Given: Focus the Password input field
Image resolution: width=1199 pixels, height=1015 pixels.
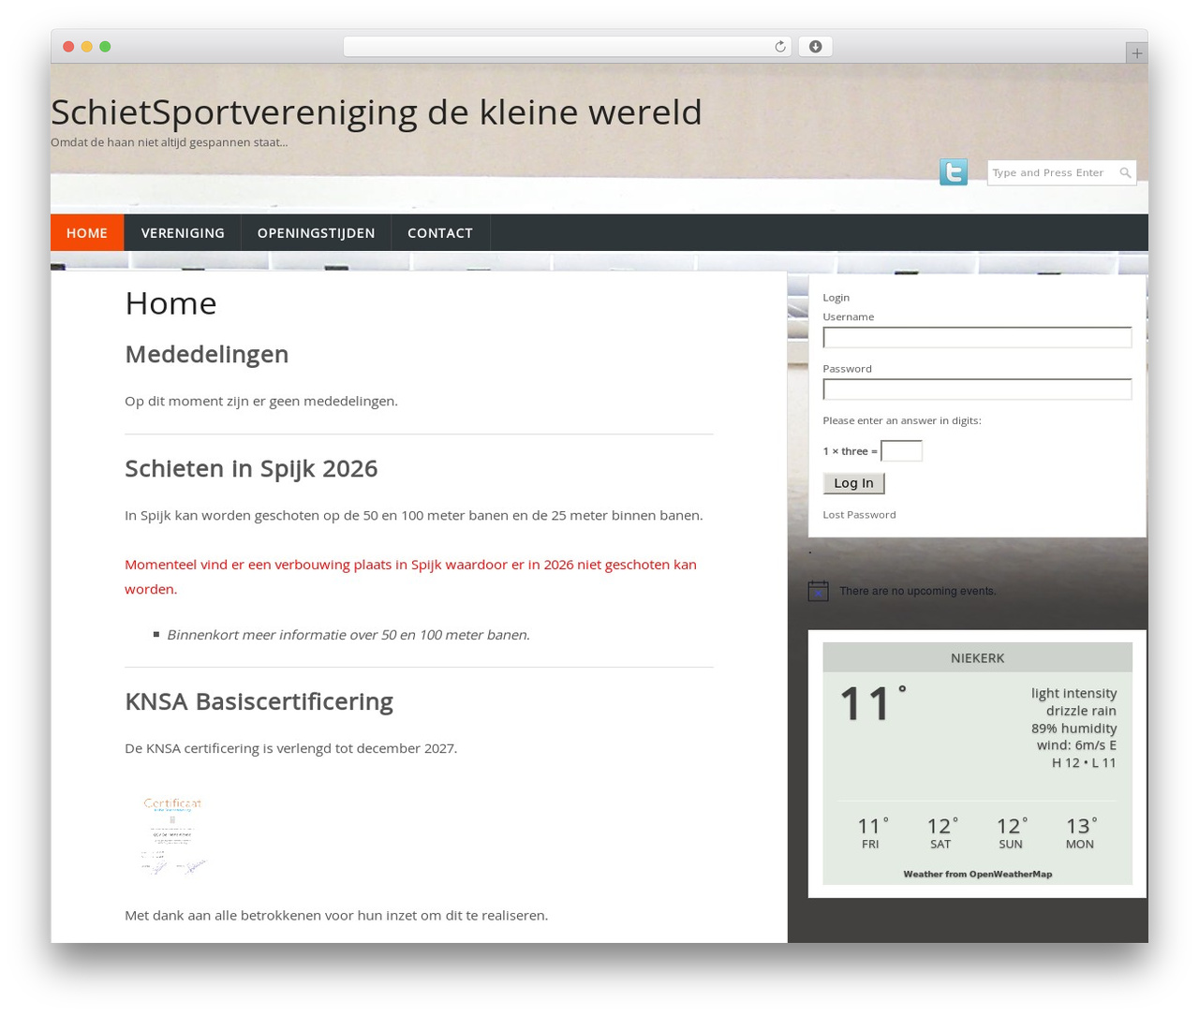Looking at the screenshot, I should coord(977,389).
